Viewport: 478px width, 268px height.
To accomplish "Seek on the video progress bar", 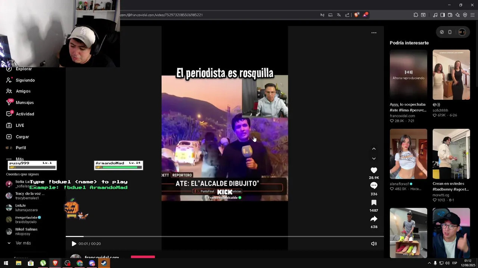I will [x=225, y=236].
